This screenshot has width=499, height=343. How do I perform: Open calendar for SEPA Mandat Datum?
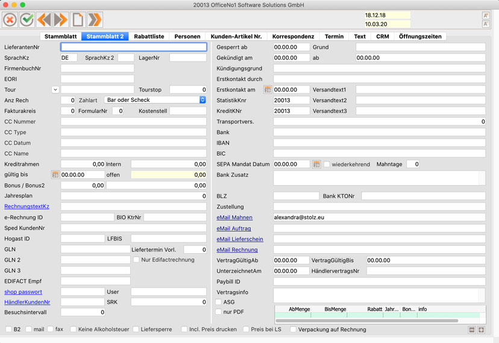tap(316, 164)
